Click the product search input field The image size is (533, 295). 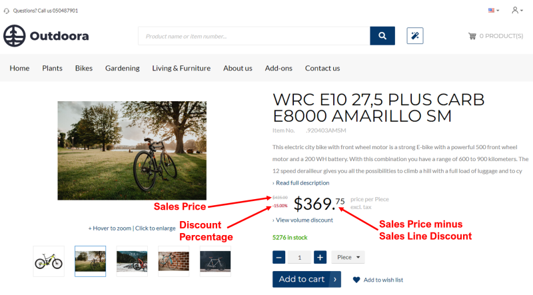click(253, 36)
